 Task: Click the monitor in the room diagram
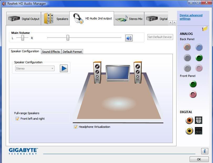(x=118, y=73)
